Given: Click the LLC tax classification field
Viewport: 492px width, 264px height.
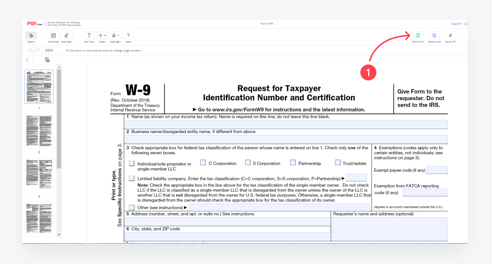Looking at the screenshot, I should tap(356, 177).
